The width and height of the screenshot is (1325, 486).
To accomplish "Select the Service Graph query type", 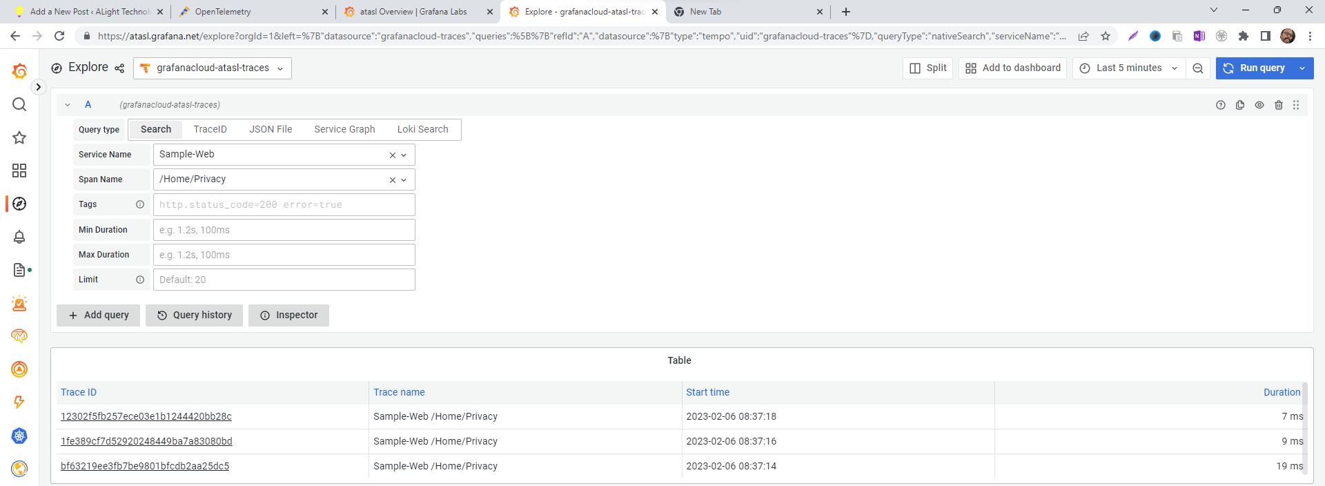I will (344, 130).
